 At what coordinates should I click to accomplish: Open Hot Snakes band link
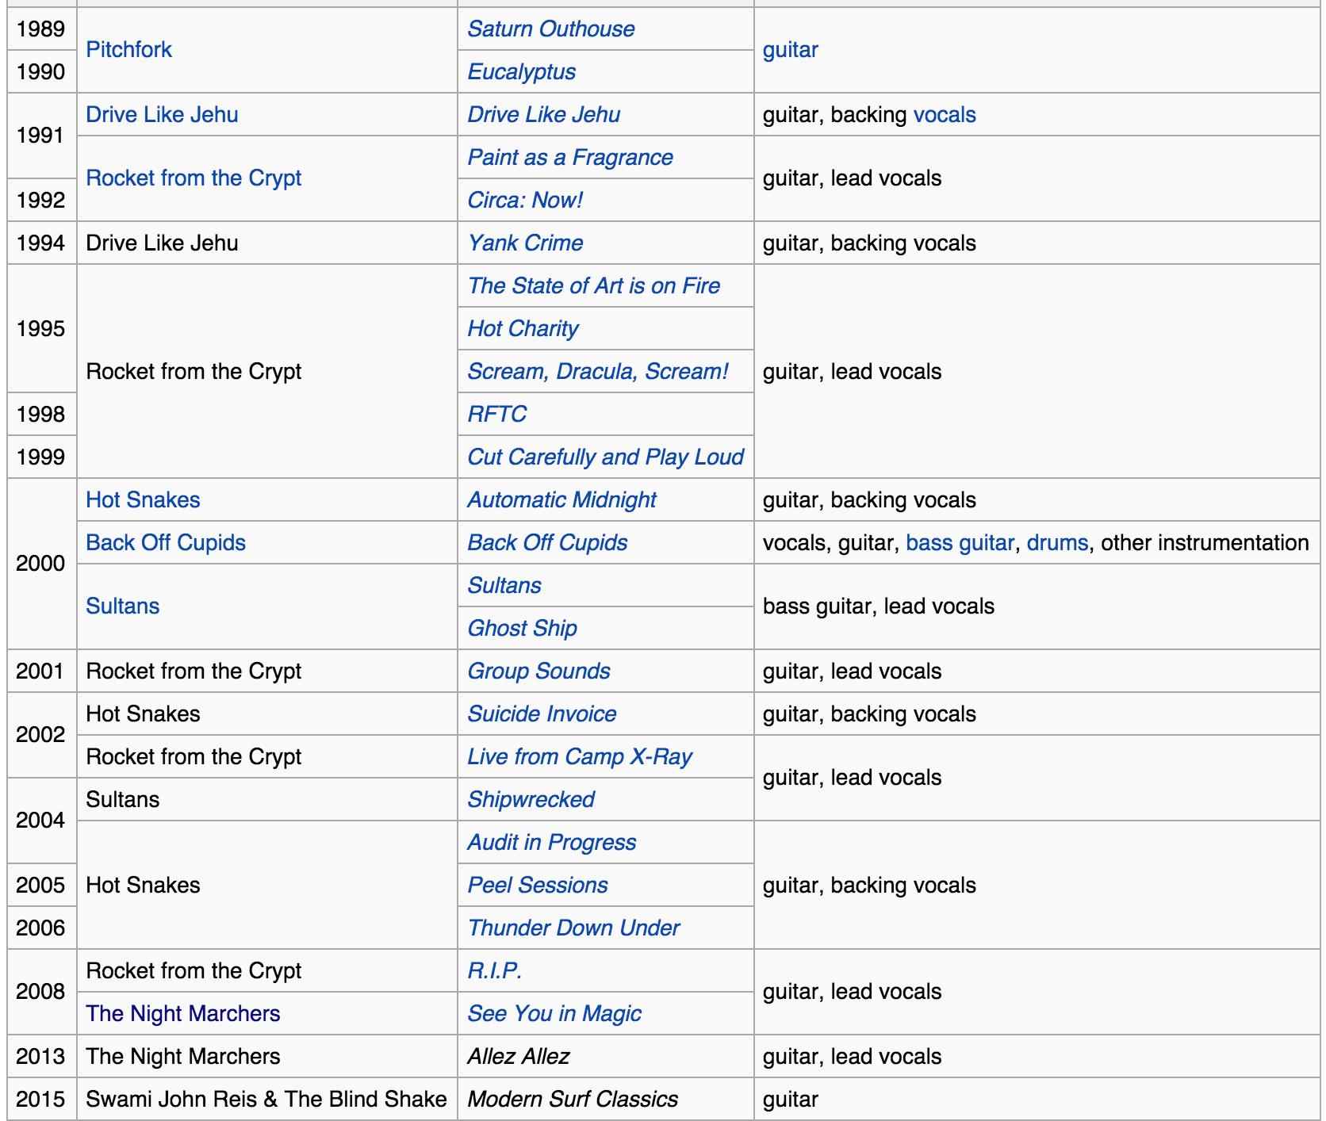143,500
